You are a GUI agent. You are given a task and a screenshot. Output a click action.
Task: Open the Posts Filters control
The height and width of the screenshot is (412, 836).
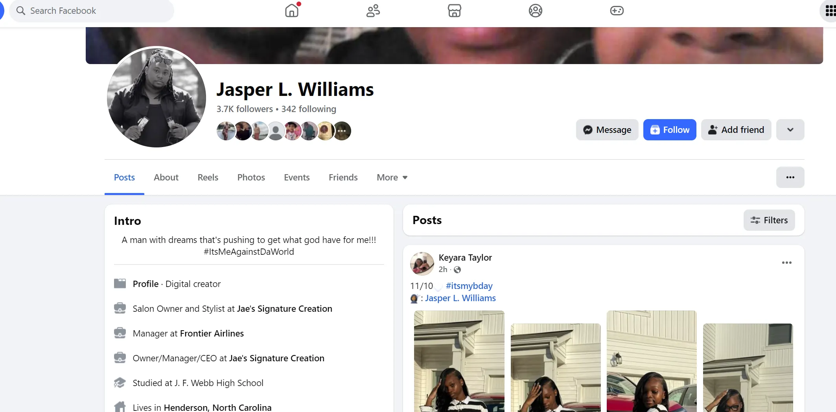pyautogui.click(x=769, y=220)
